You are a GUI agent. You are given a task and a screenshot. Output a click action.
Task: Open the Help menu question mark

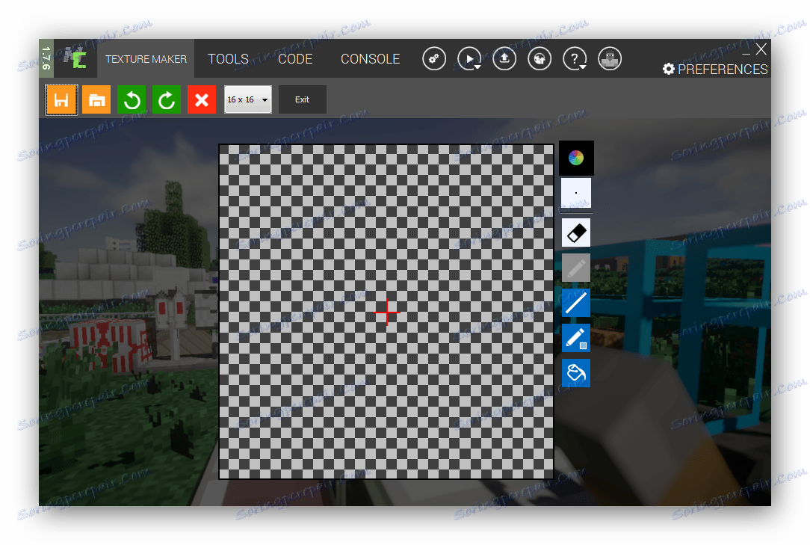pos(575,58)
